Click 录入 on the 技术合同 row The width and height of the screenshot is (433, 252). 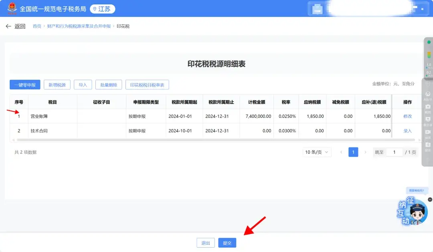407,131
